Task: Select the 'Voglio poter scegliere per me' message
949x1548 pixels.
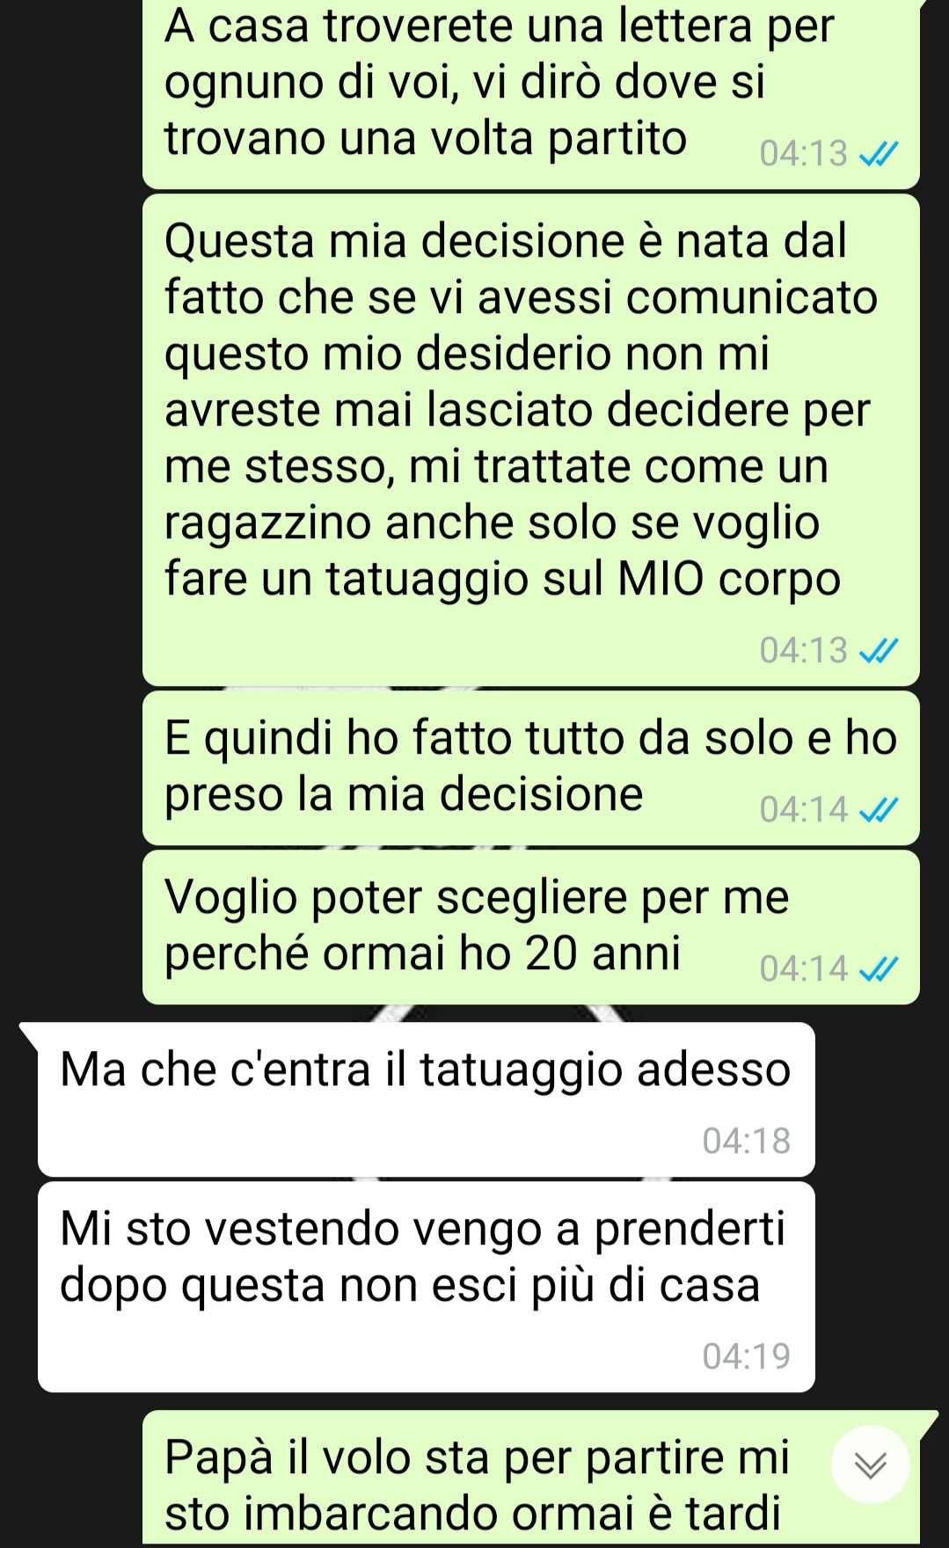Action: tap(530, 927)
